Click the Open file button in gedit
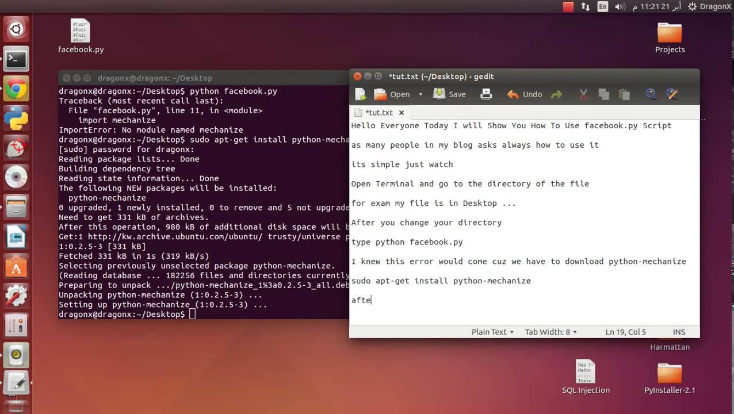734x414 pixels. tap(392, 94)
